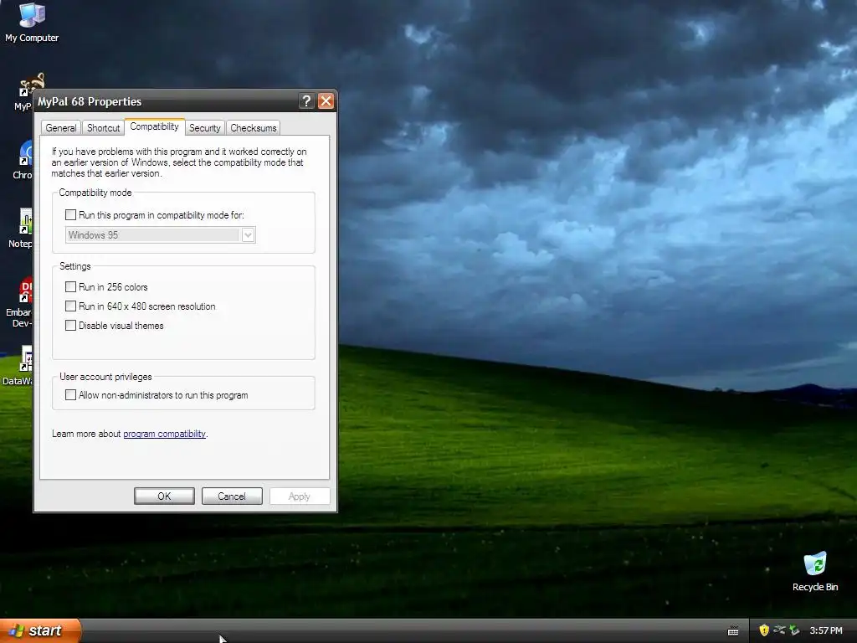This screenshot has width=857, height=643.
Task: Click the Cancel button
Action: 232,496
